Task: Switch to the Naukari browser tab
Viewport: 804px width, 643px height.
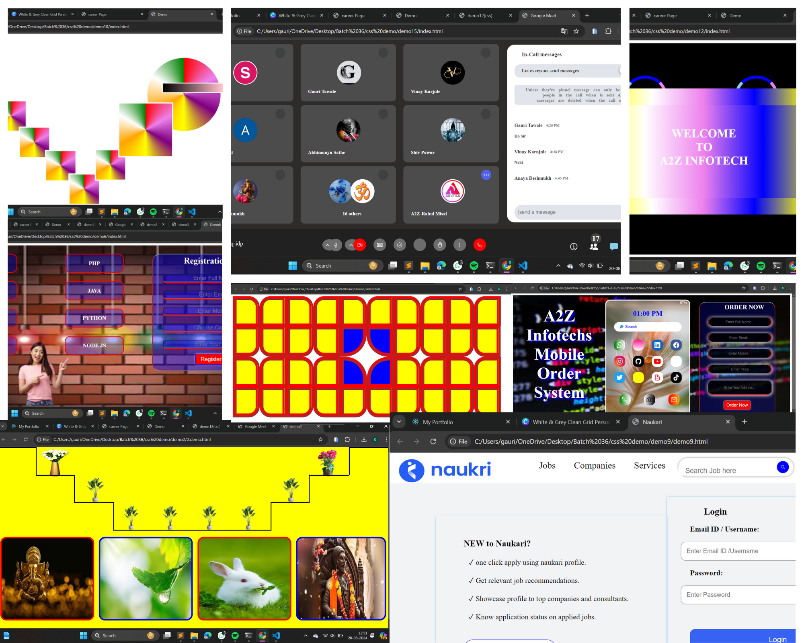Action: pyautogui.click(x=680, y=422)
